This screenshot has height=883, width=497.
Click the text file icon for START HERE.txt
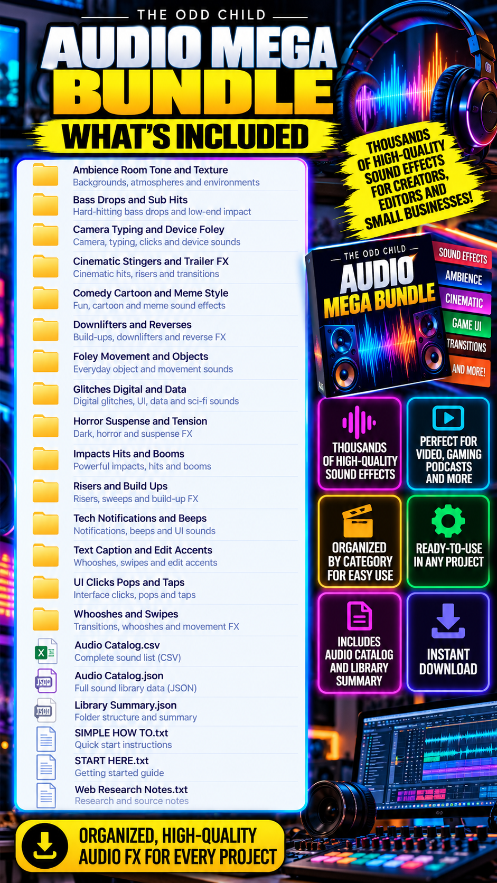pyautogui.click(x=46, y=767)
